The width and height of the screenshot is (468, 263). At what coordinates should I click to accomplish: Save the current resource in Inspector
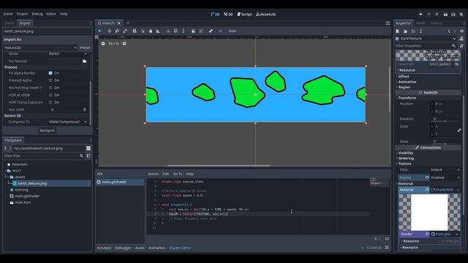click(x=413, y=31)
